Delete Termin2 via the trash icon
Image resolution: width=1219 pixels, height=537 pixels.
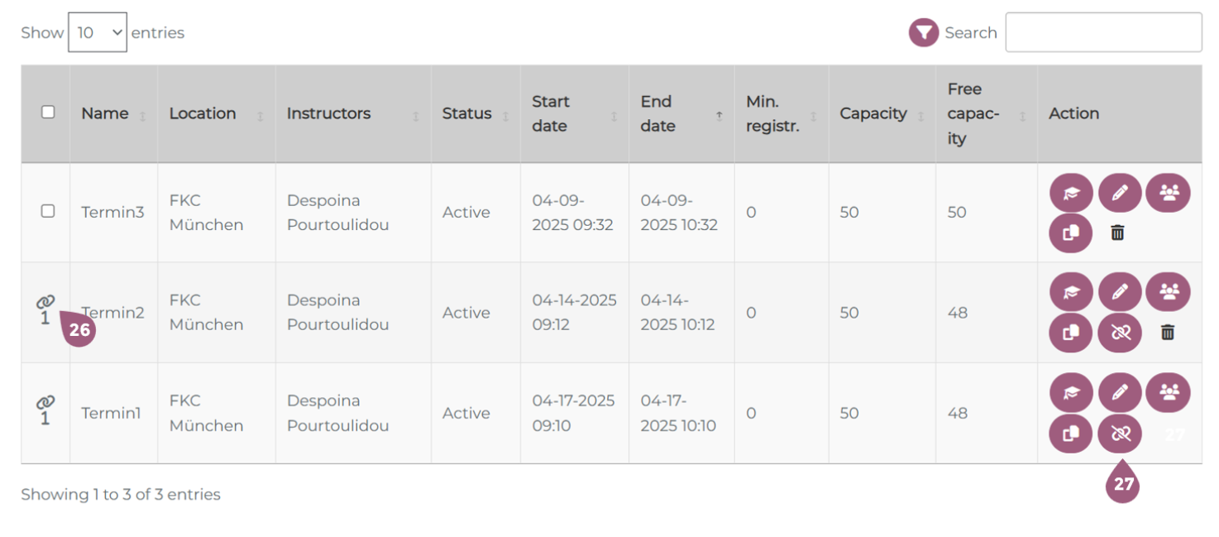click(1167, 333)
